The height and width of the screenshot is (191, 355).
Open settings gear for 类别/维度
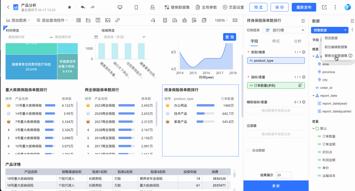coord(304,52)
